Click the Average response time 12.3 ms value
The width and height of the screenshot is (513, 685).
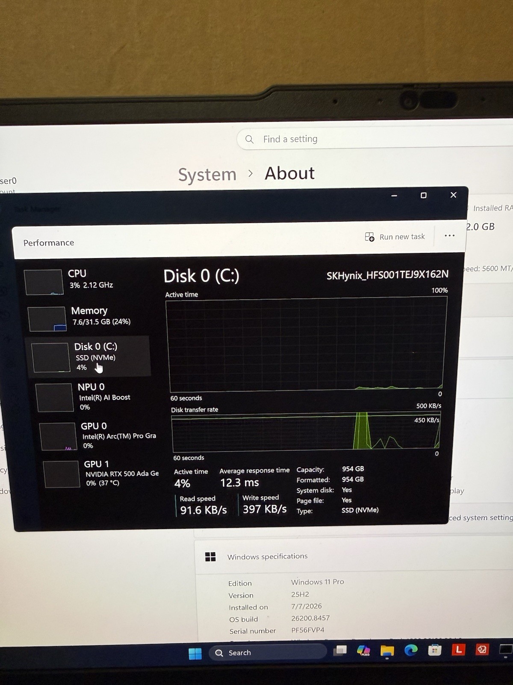click(239, 482)
